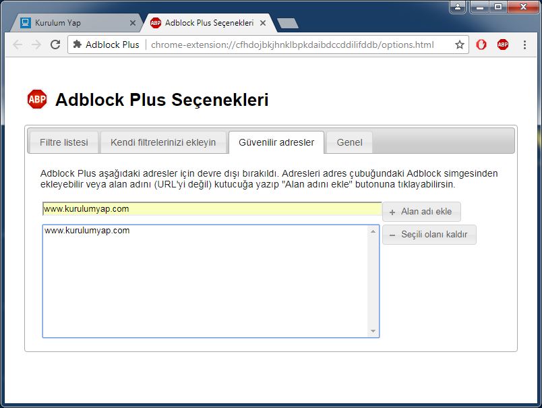Open the Chrome three-dot menu
The width and height of the screenshot is (542, 408).
coord(524,45)
